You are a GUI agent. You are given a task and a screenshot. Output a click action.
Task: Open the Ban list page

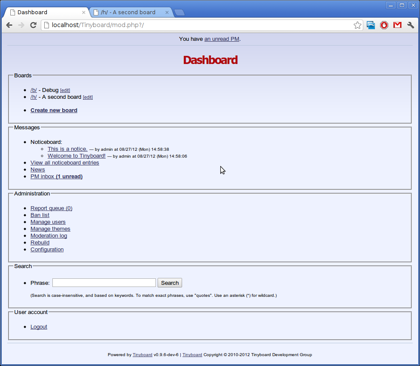pos(40,215)
